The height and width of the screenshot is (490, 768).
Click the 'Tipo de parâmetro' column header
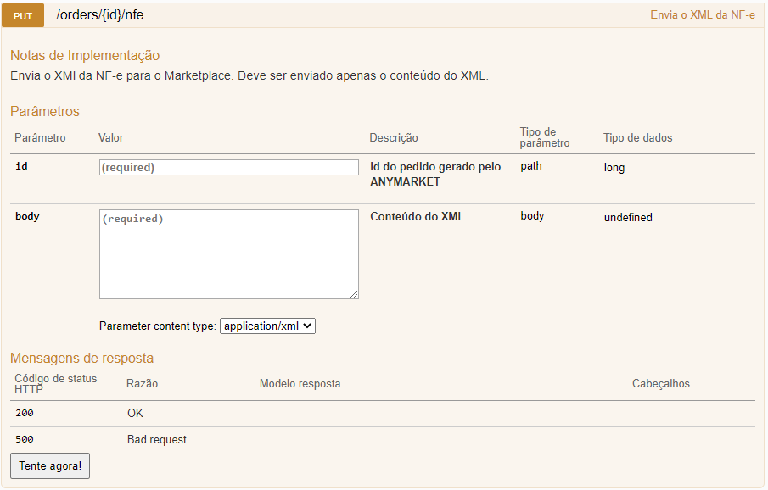pos(545,137)
